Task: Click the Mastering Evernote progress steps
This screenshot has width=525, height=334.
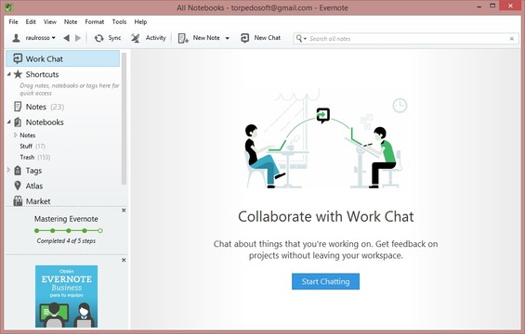Action: [x=69, y=231]
